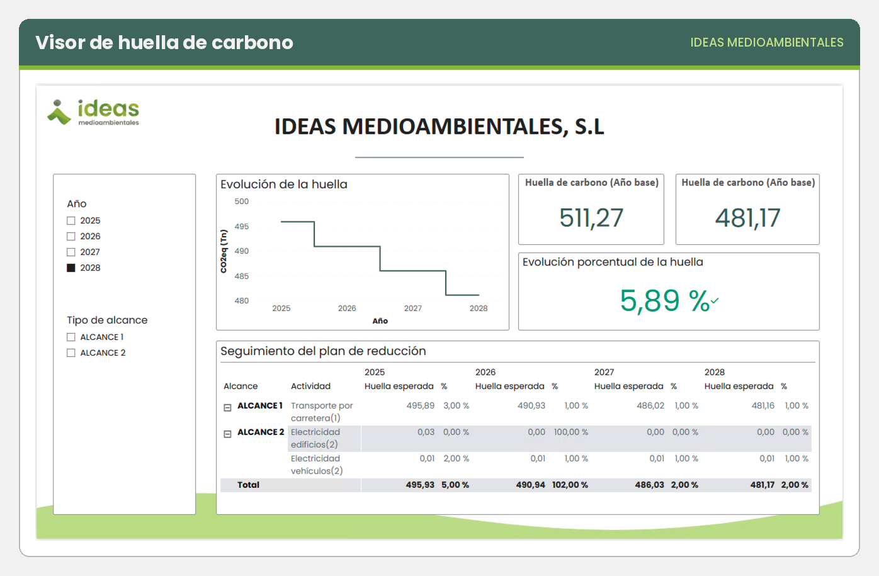The image size is (879, 576).
Task: Click the Visor de huella de carbono title
Action: pyautogui.click(x=164, y=42)
